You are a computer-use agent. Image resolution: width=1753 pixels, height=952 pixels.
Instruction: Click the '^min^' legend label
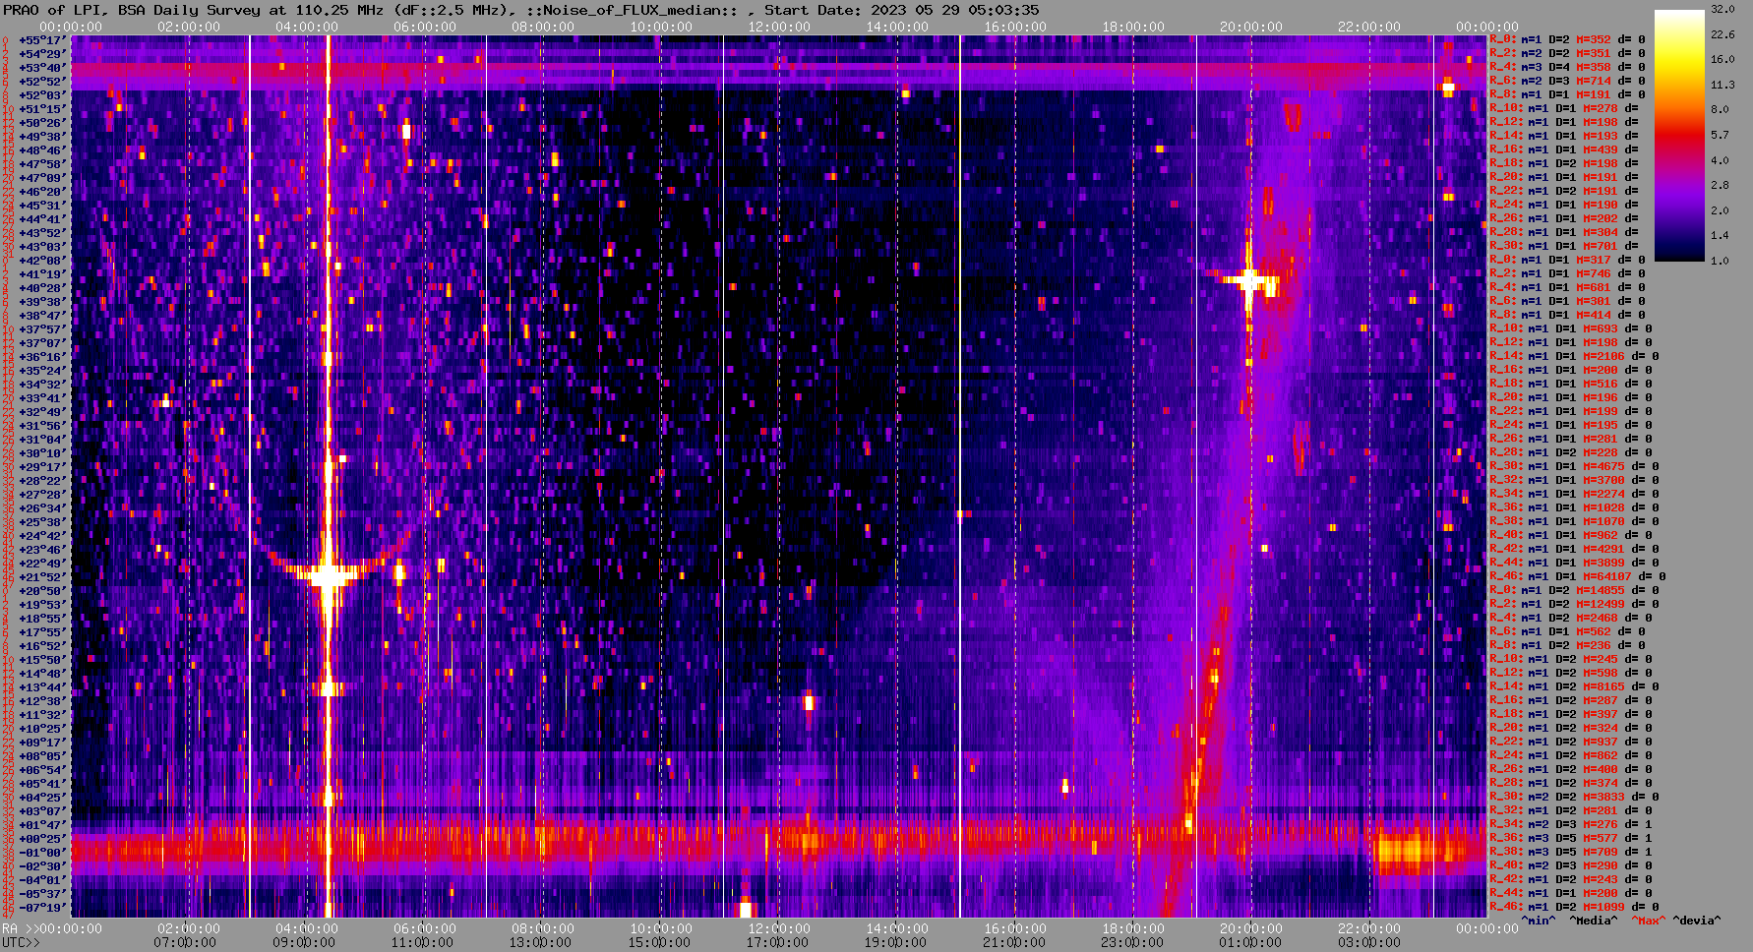tap(1539, 921)
